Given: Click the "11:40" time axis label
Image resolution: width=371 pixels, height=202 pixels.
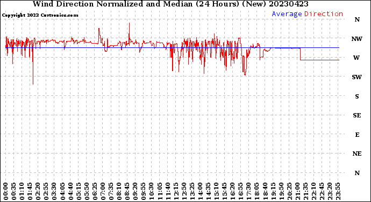Looking at the screenshot, I should 168,191.
